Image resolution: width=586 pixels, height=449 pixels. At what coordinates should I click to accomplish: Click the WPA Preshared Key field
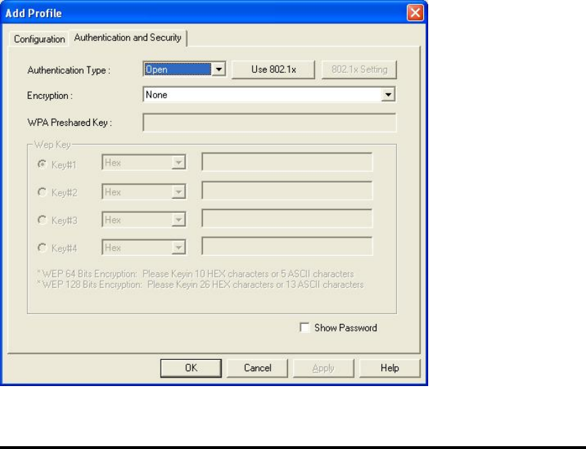(x=269, y=123)
